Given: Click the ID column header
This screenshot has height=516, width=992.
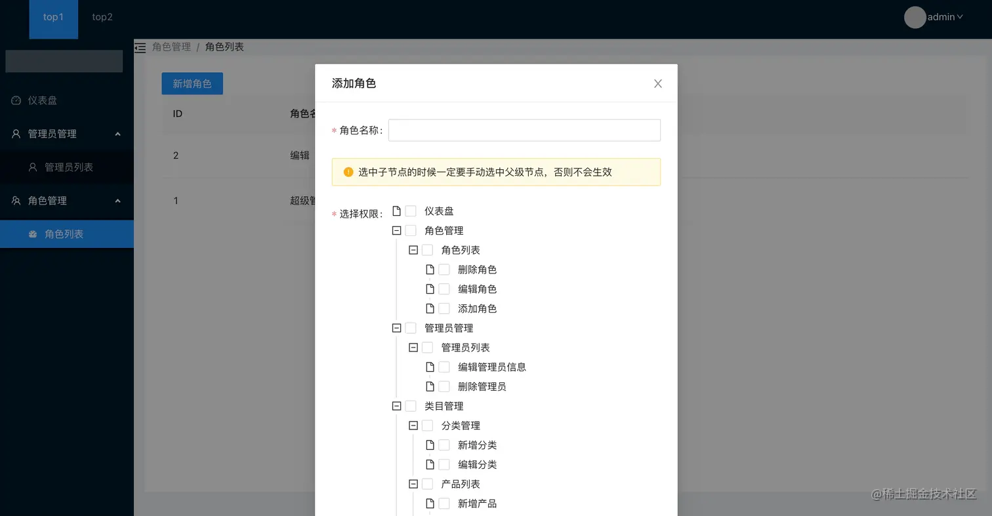Looking at the screenshot, I should [x=178, y=113].
